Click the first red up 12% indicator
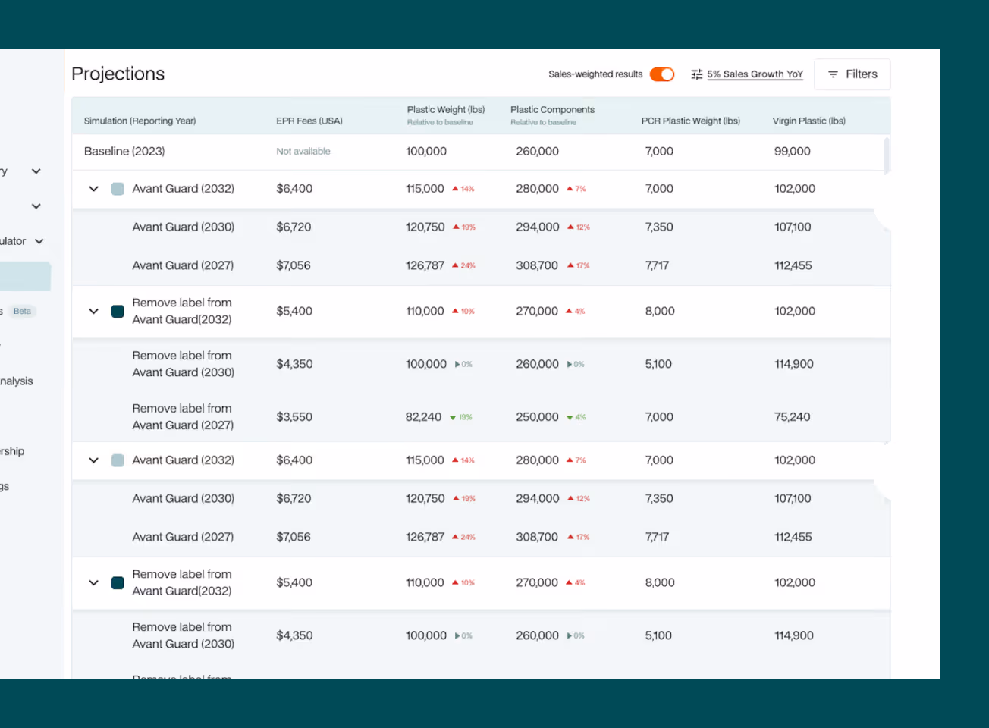The image size is (989, 728). [x=579, y=227]
